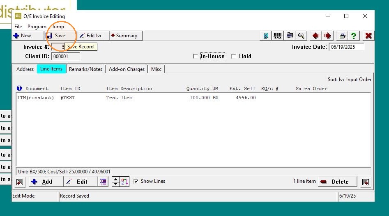389x216 pixels.
Task: Click the A-Z sort icon
Action: (x=124, y=182)
